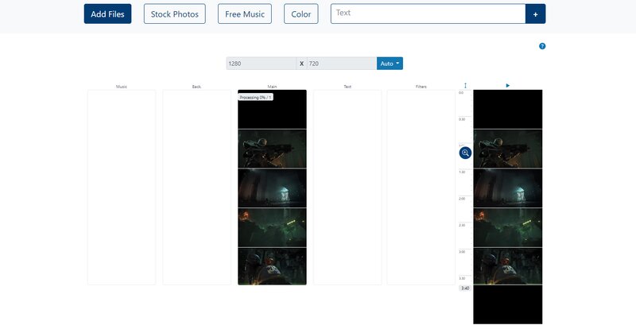Click the Music column header
Screen dimensions: 636x329
pos(122,87)
